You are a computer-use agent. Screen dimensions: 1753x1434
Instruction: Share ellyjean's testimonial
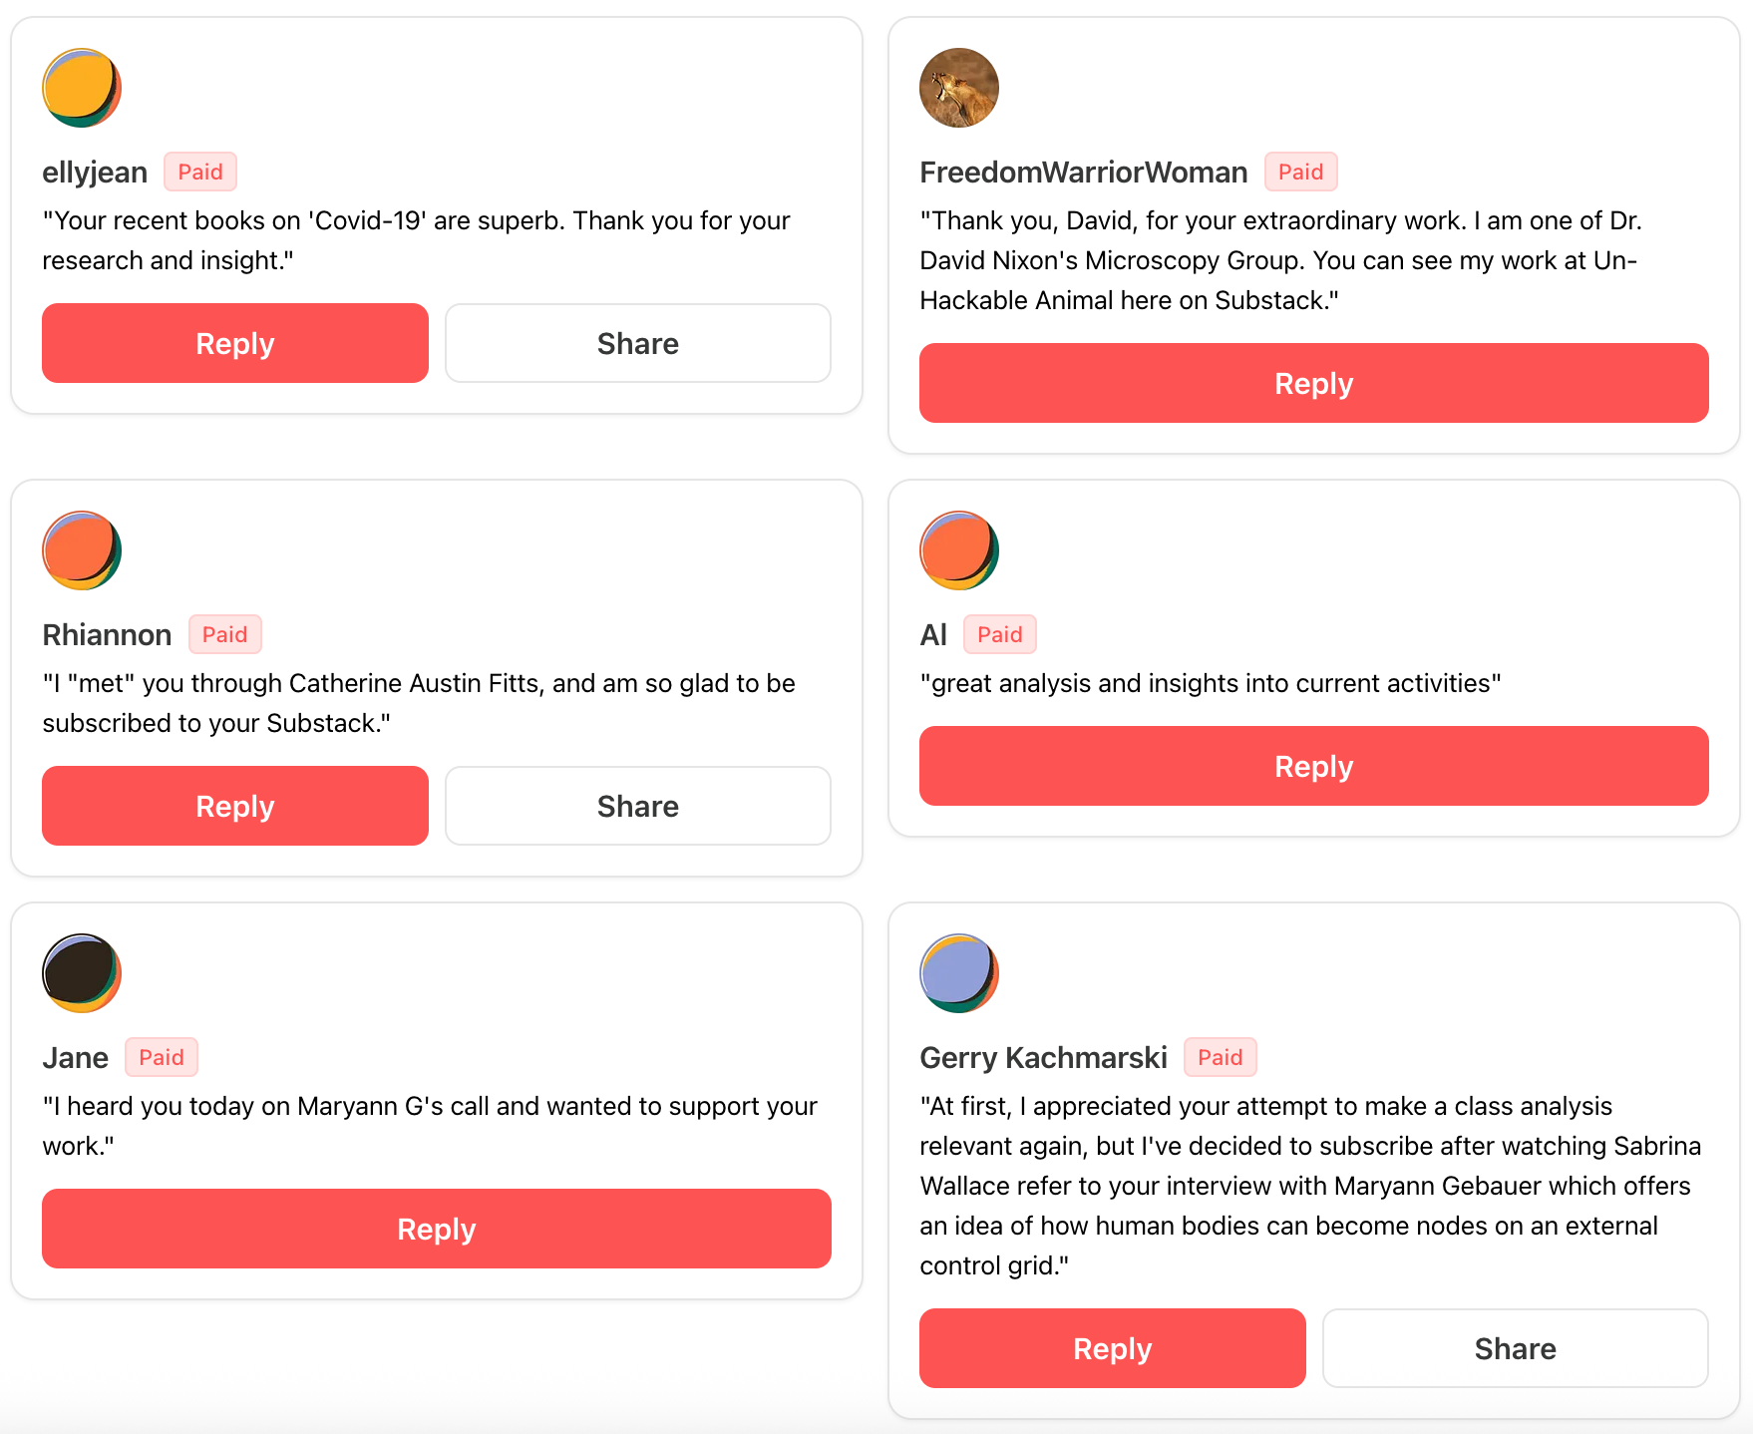pos(637,343)
